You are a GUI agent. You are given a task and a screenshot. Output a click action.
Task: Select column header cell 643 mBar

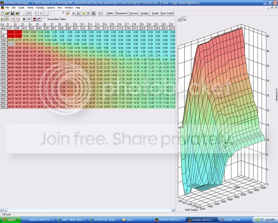pos(40,28)
